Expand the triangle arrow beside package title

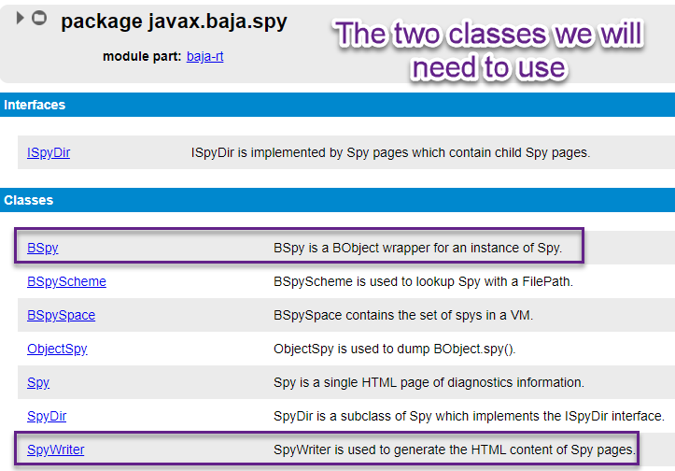coord(21,19)
